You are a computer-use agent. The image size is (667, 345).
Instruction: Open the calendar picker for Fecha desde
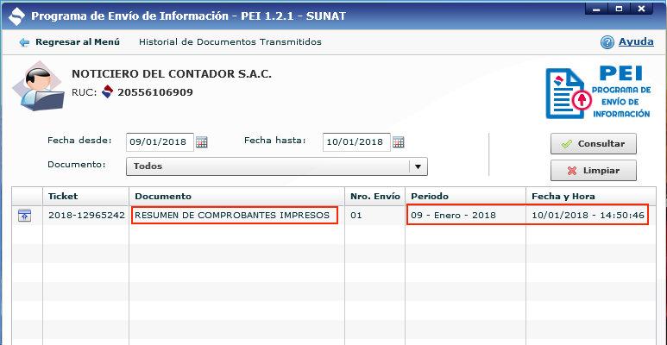[x=202, y=142]
